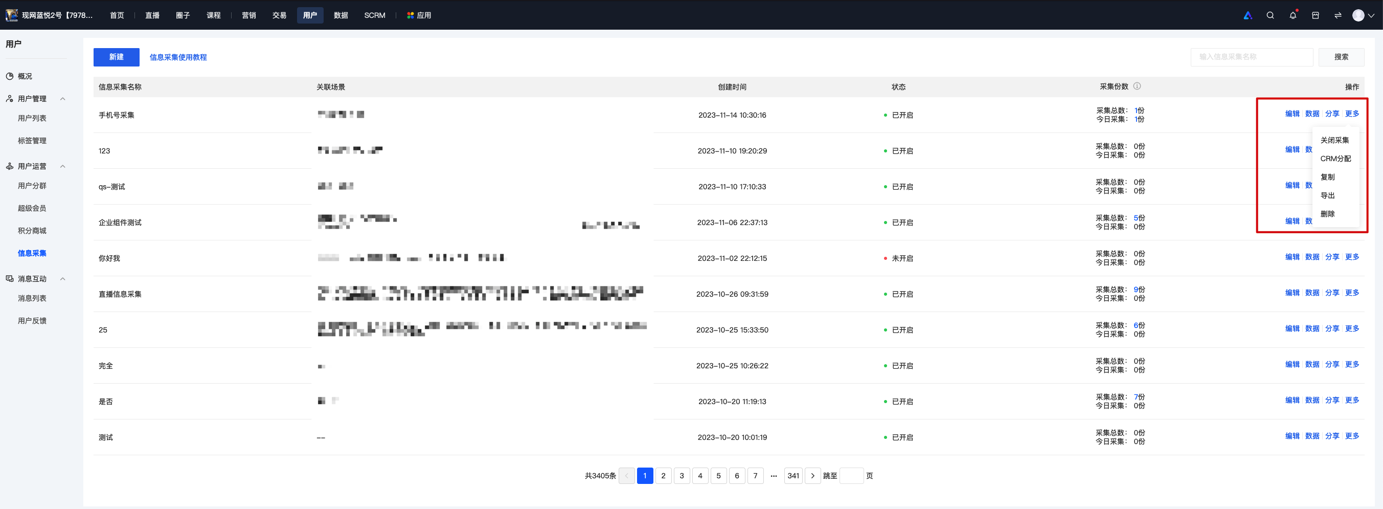1383x509 pixels.
Task: Select 关闭采集 in the dropdown menu
Action: tap(1334, 140)
